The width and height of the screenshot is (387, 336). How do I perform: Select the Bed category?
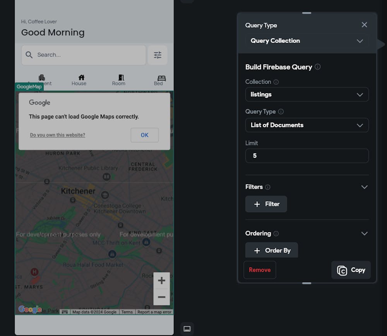[160, 80]
